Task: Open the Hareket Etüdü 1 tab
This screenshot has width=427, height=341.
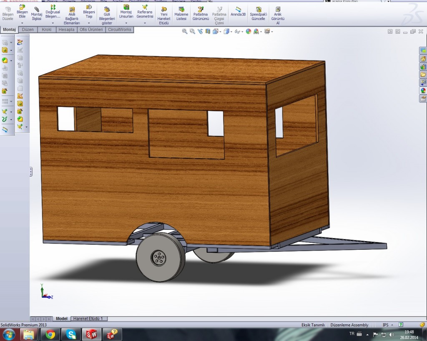Action: click(x=88, y=319)
